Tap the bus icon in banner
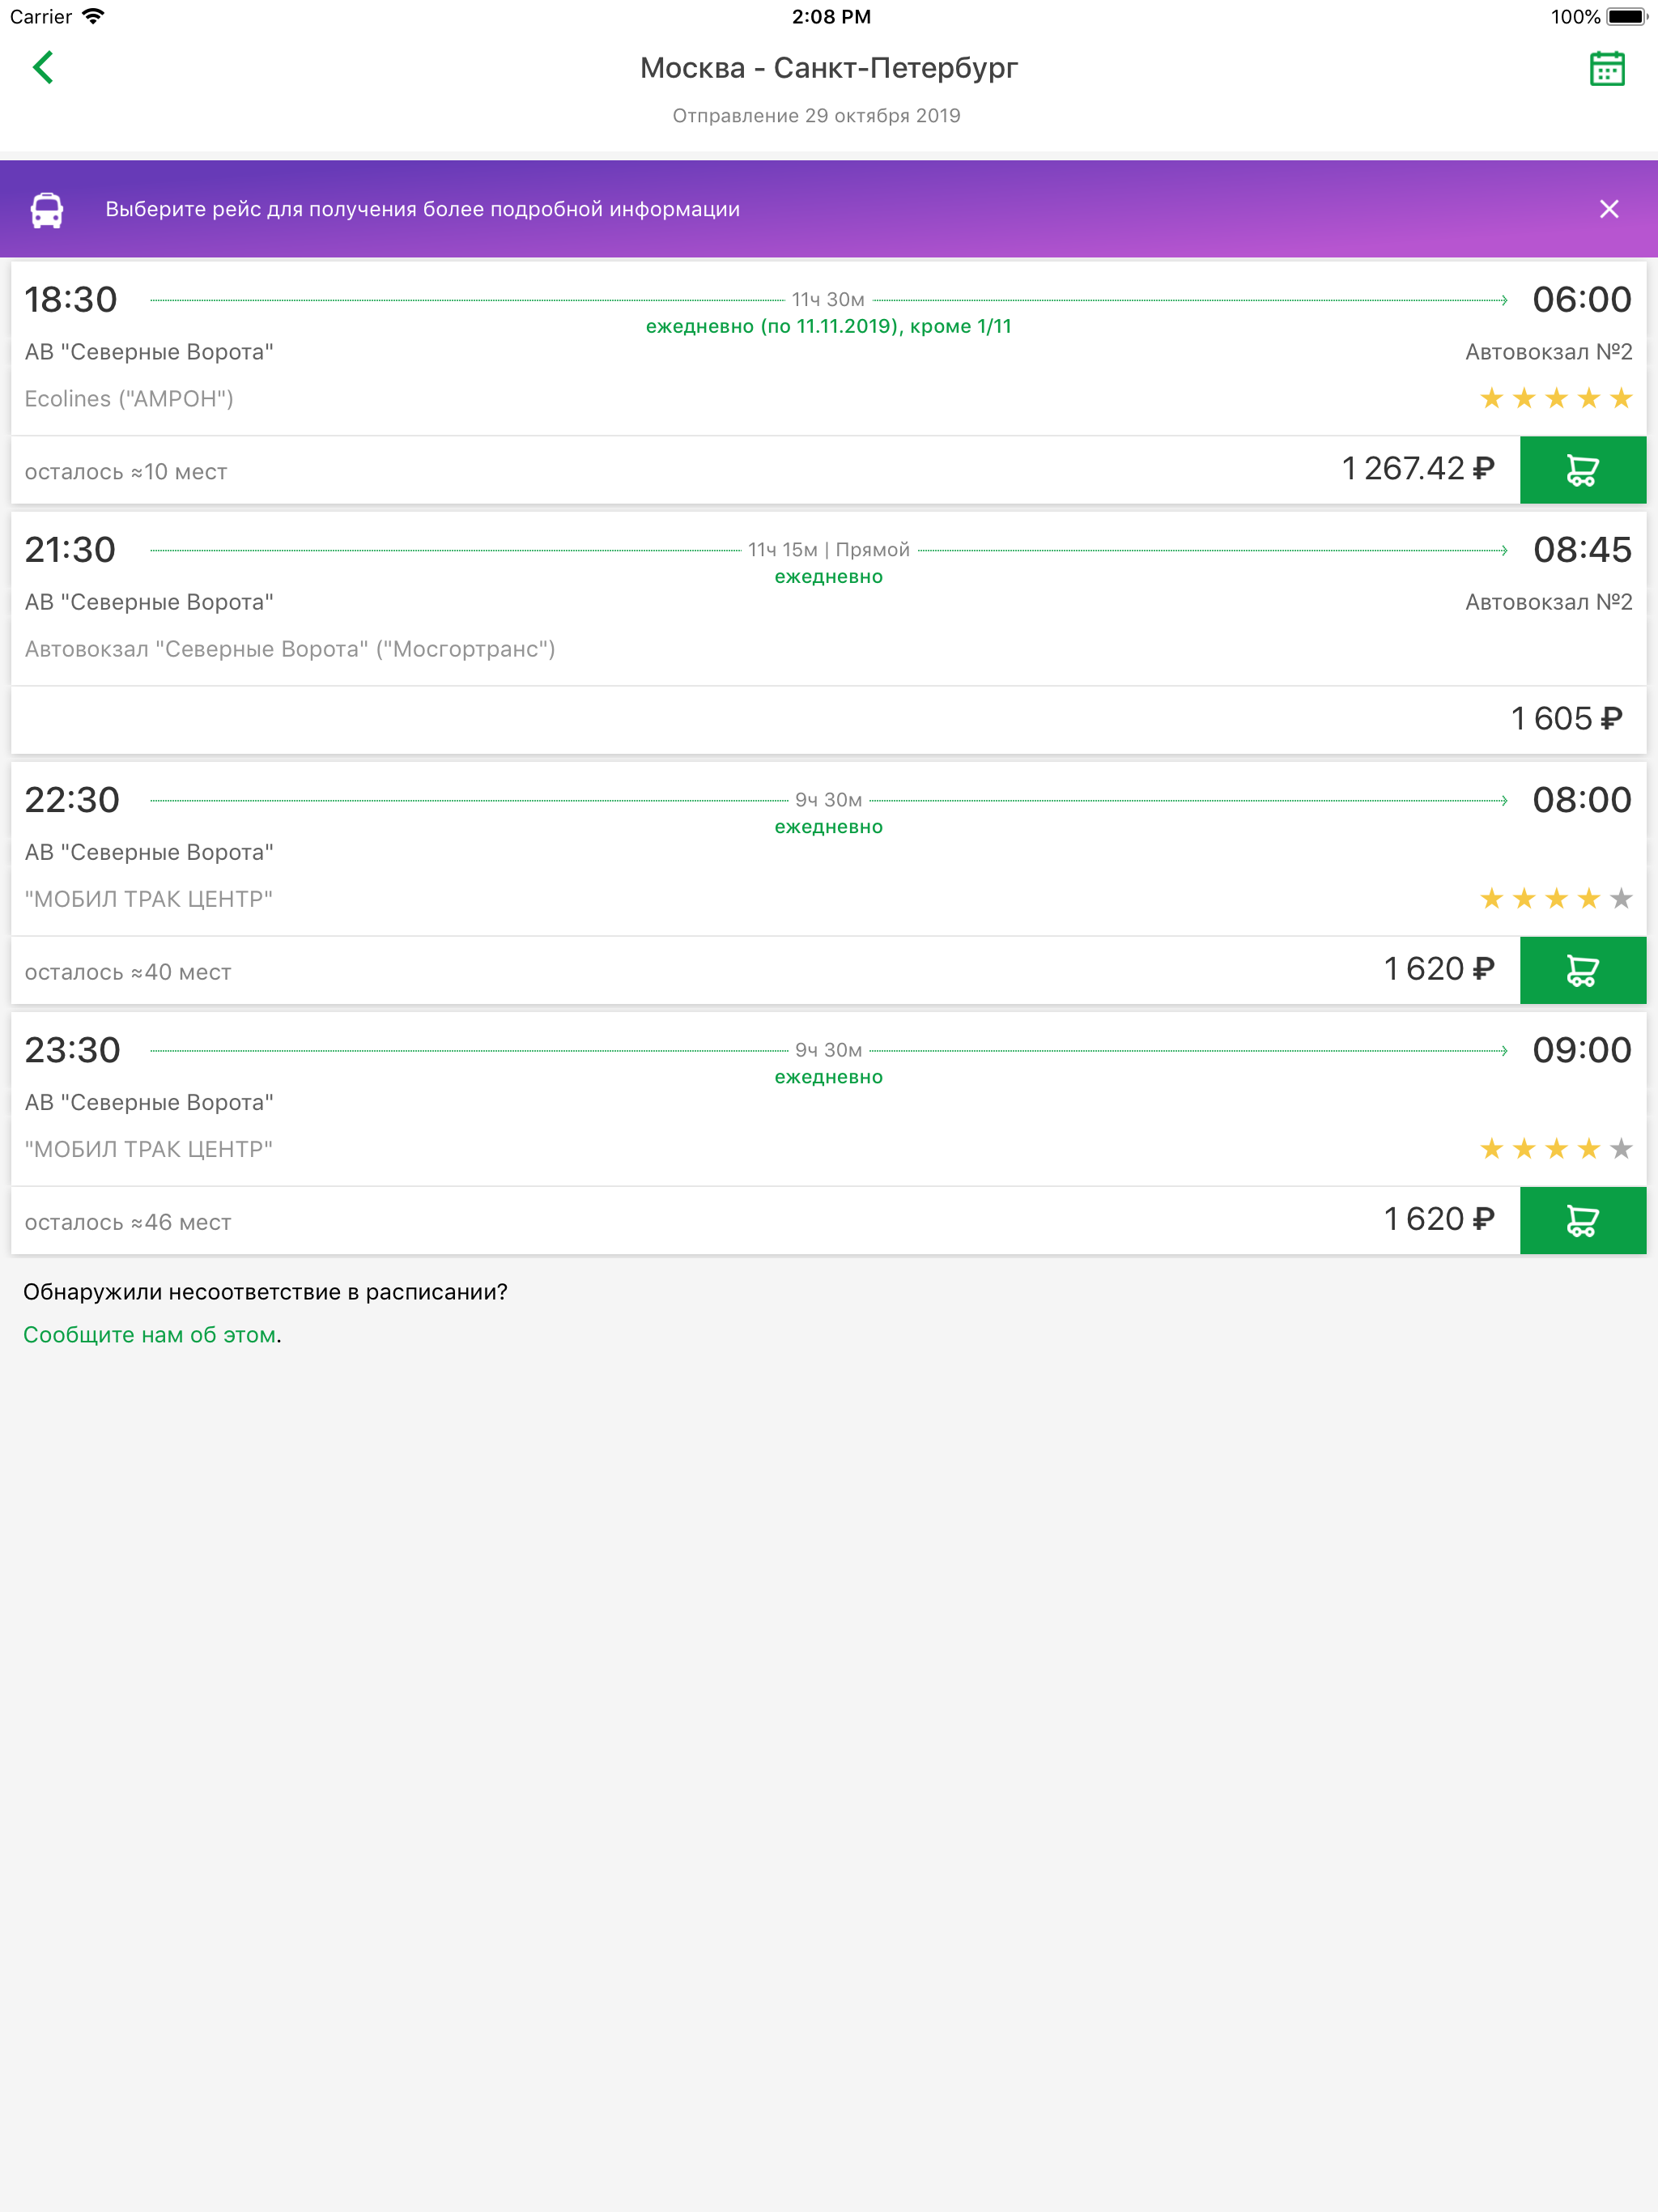1658x2212 pixels. tap(47, 210)
